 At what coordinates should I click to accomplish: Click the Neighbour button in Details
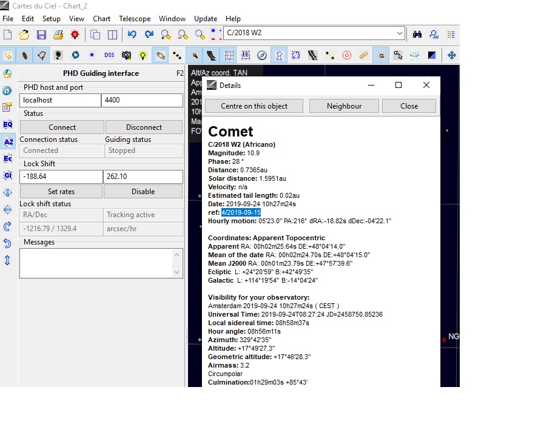(344, 106)
